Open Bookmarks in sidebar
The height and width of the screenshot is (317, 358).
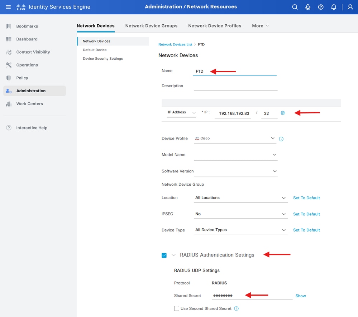pos(27,26)
